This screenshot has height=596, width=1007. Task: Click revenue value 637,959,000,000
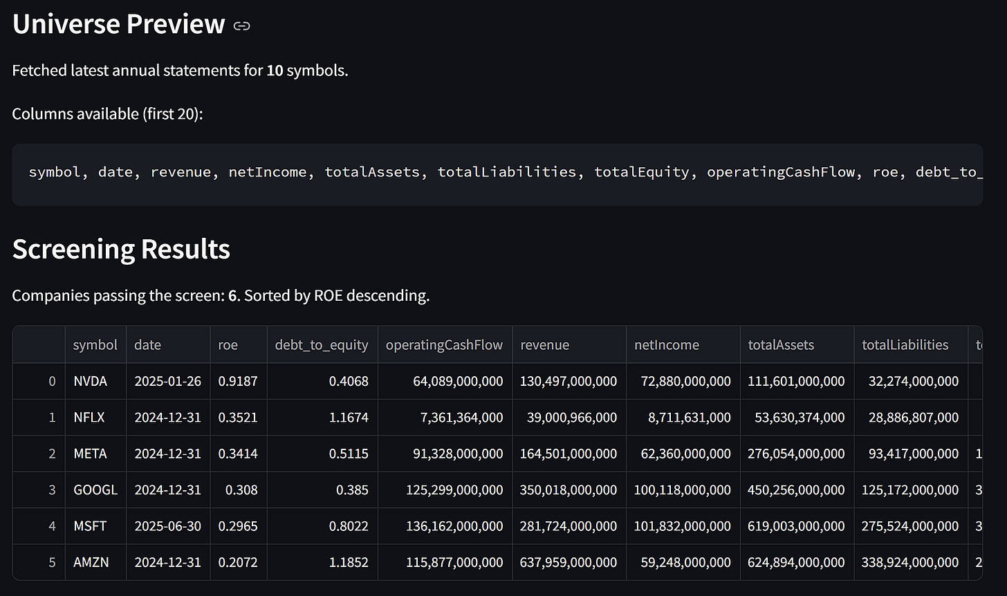pos(569,562)
